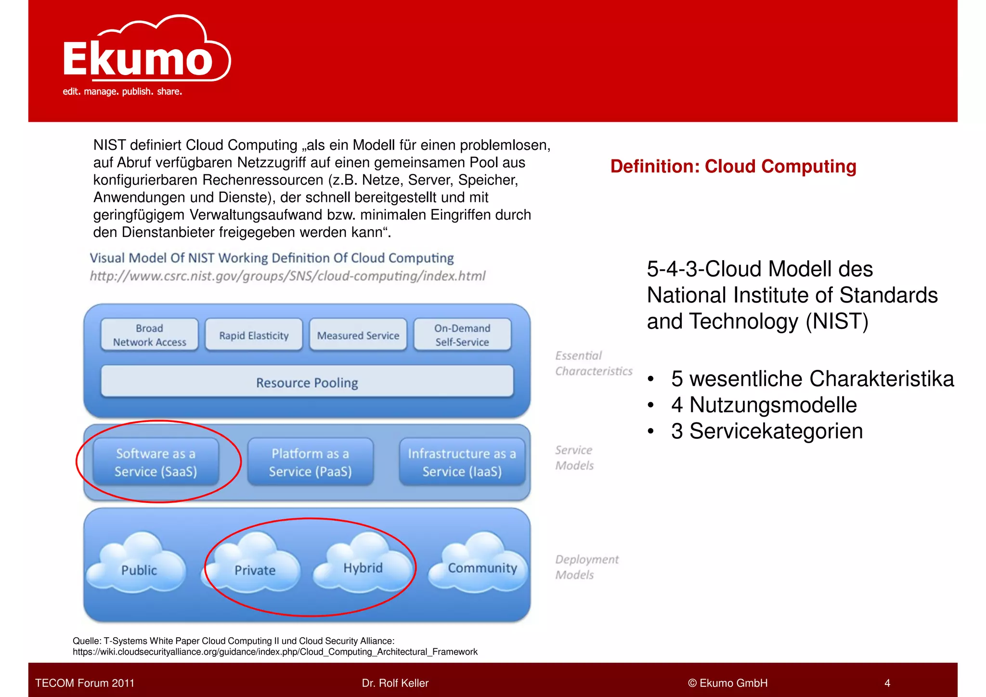Select the Broad Network Access box

pos(149,335)
